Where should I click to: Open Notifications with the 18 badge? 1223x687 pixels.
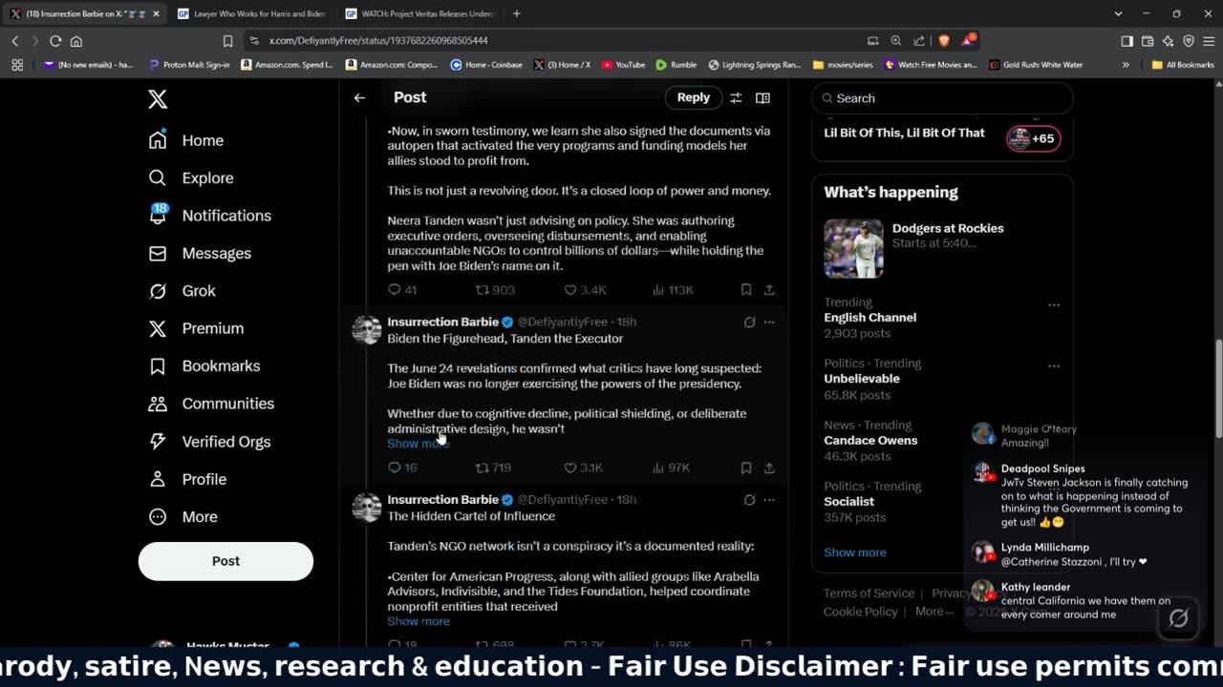pyautogui.click(x=210, y=216)
